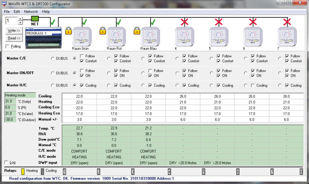Click the yellow Heating relay color swatch
The width and height of the screenshot is (309, 184).
[x=23, y=171]
